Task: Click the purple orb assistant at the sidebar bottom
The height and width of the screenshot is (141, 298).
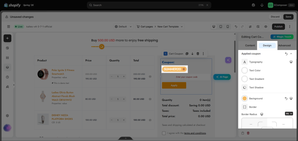Action: click(x=7, y=128)
